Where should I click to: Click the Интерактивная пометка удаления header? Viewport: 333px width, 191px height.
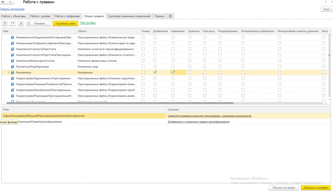click(298, 31)
